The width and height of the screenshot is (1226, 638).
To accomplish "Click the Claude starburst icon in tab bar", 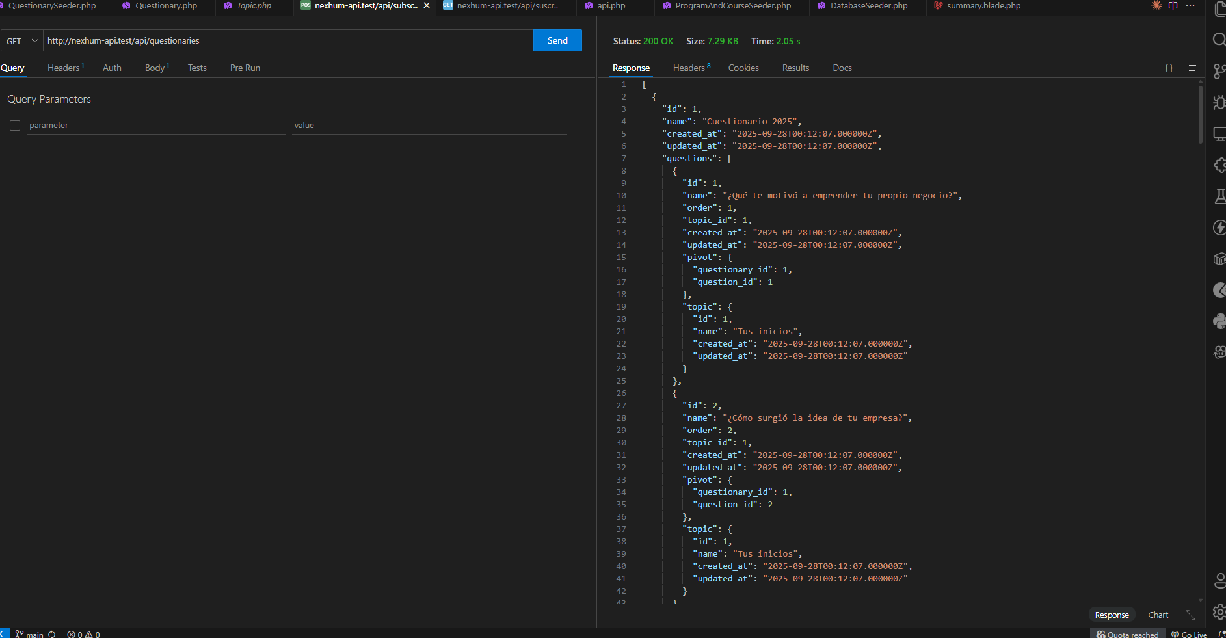I will coord(1156,6).
